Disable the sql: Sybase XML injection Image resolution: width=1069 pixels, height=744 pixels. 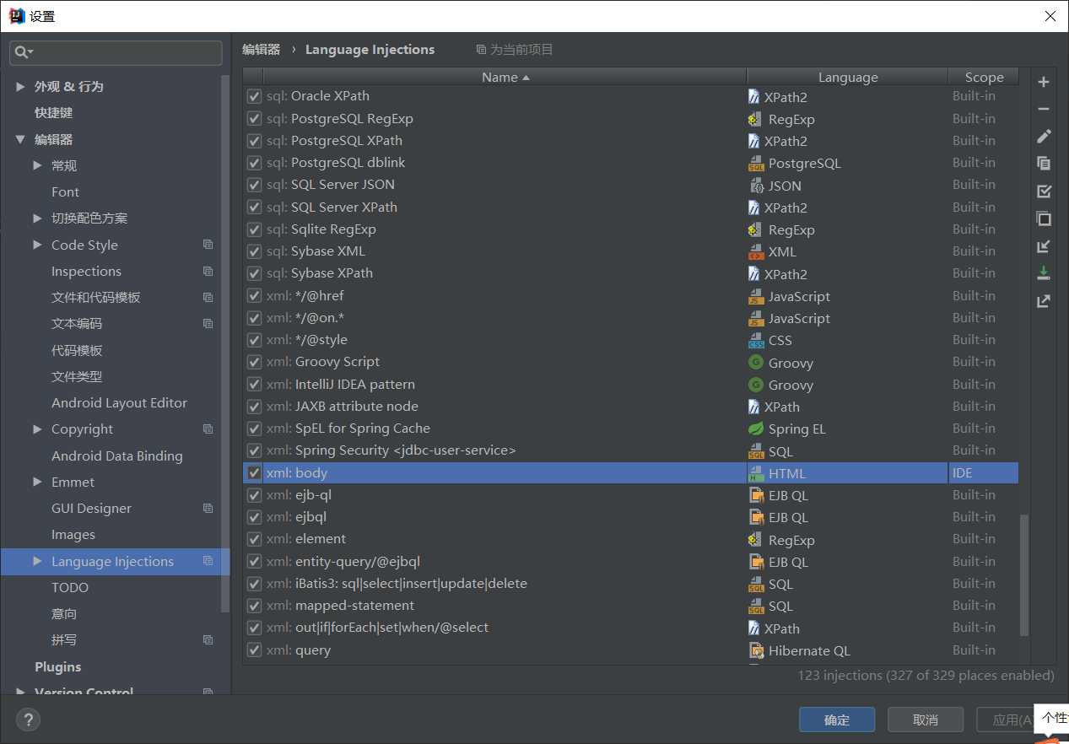coord(254,251)
